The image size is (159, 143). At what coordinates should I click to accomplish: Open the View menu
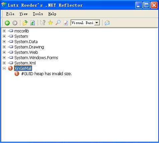pyautogui.click(x=23, y=14)
